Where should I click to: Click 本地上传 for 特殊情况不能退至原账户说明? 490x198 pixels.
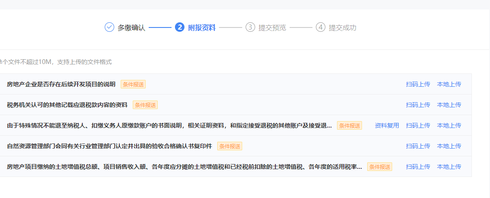point(449,125)
